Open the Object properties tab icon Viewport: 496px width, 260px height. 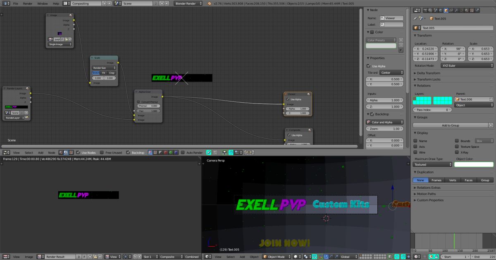446,10
